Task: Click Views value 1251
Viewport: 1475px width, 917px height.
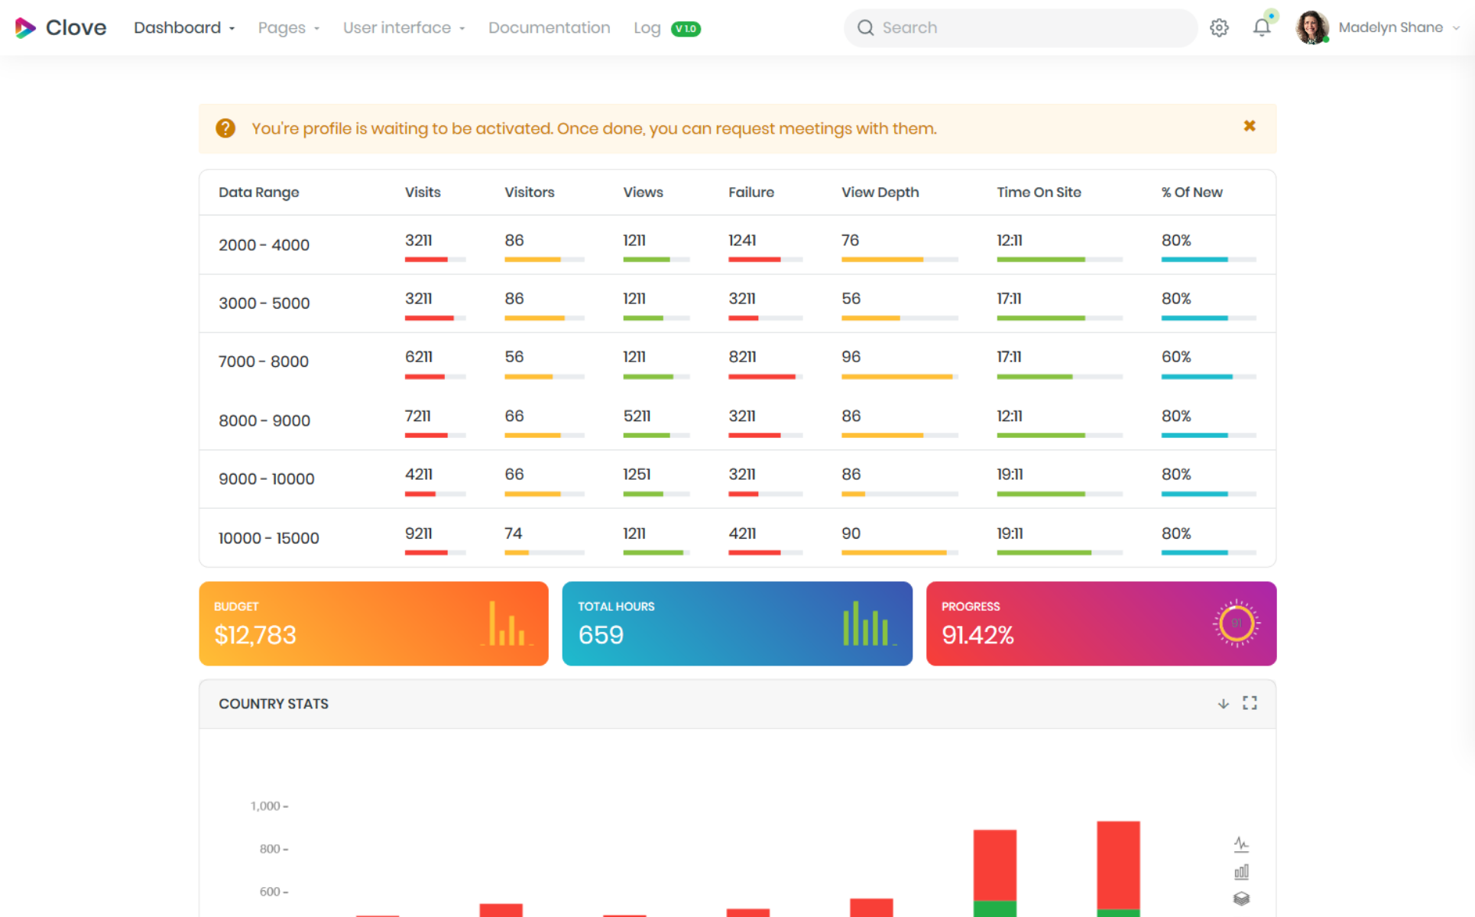Action: [x=637, y=475]
